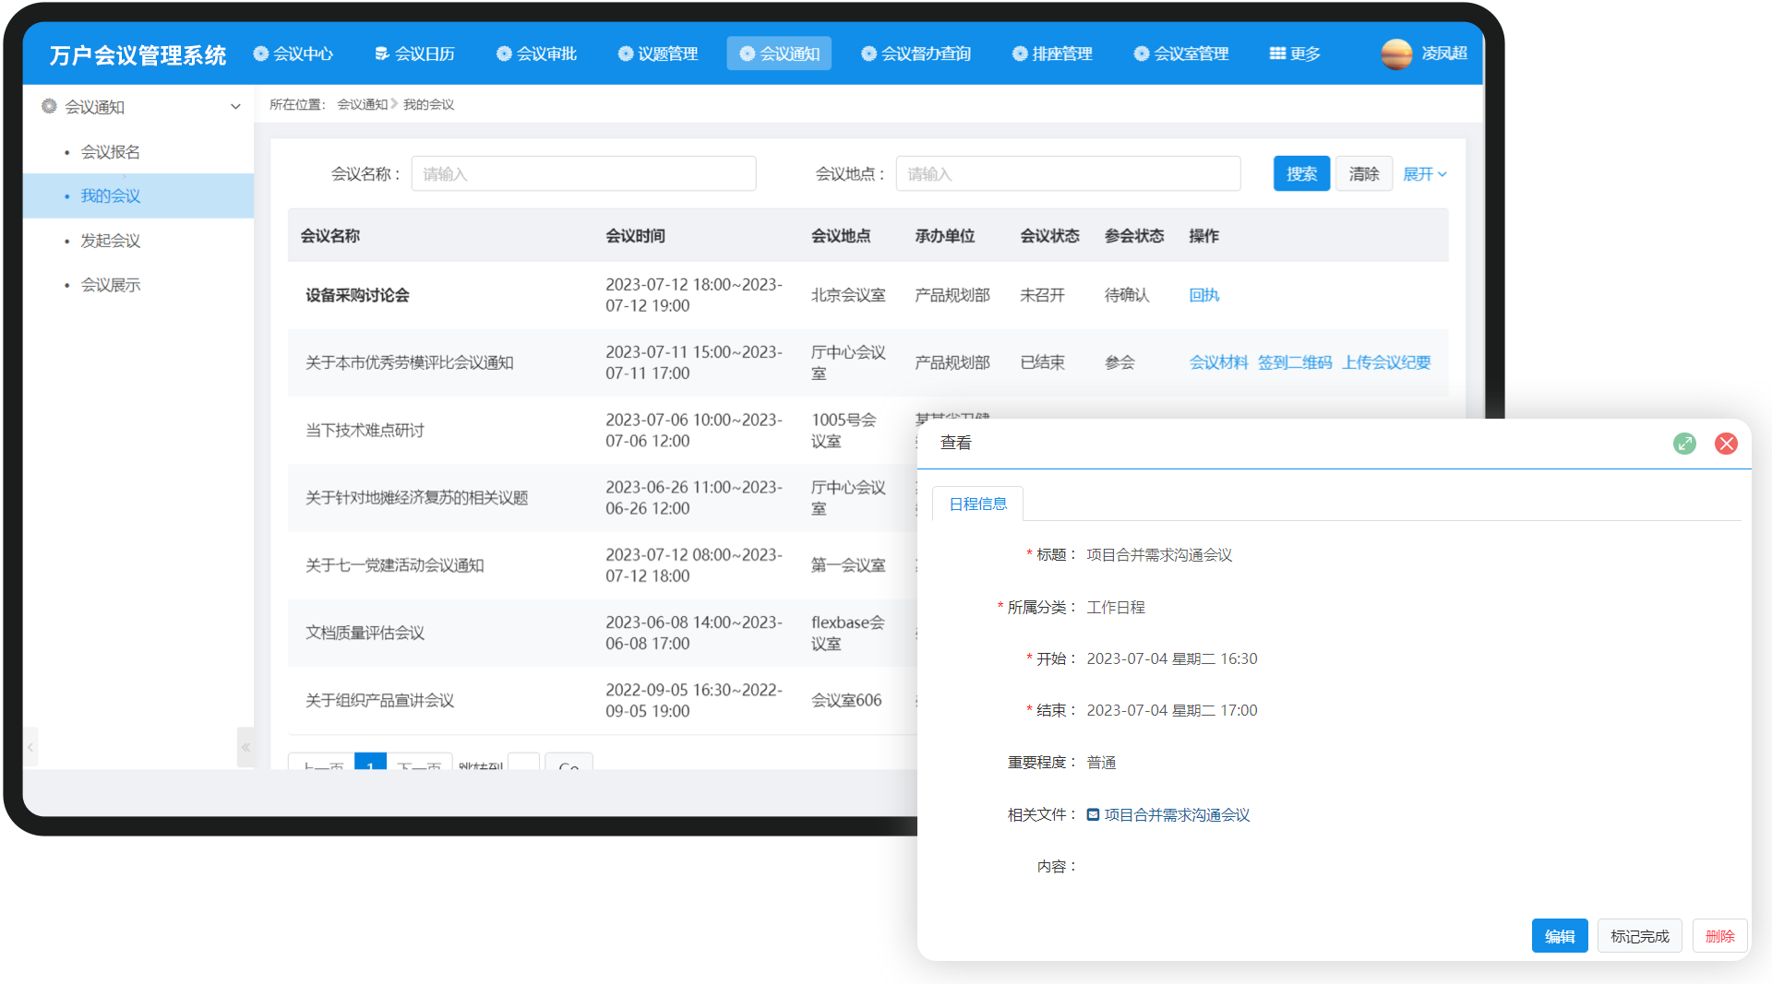Open the 会议中心 menu

(293, 53)
